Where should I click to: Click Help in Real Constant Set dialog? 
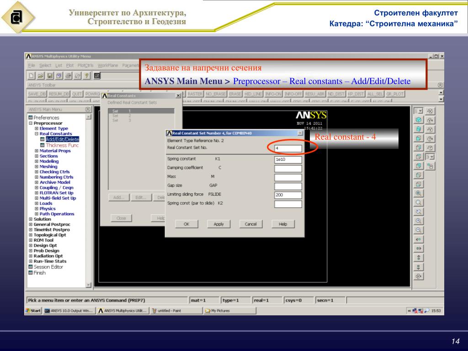click(283, 224)
